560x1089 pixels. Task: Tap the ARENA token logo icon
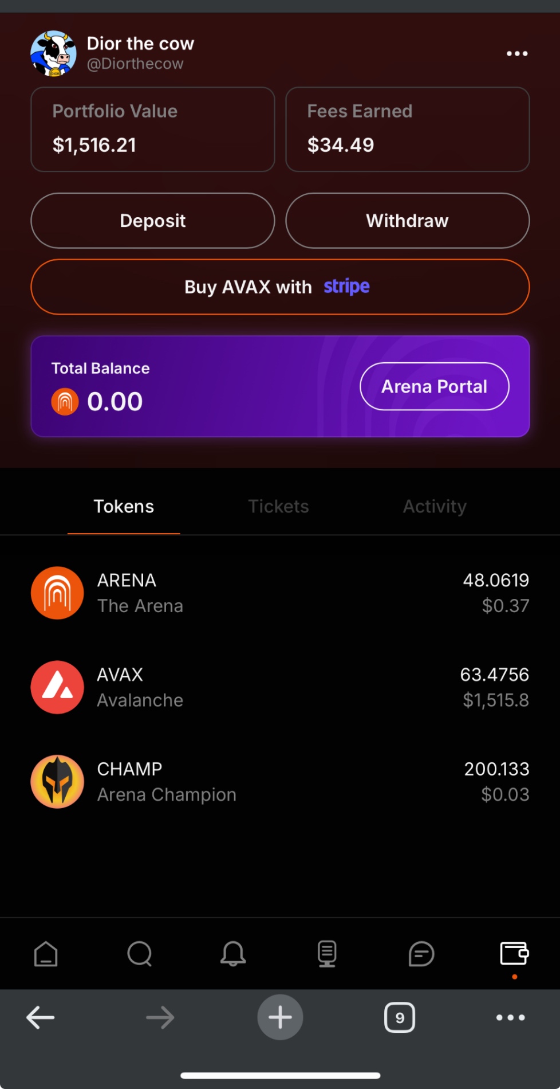(x=57, y=593)
